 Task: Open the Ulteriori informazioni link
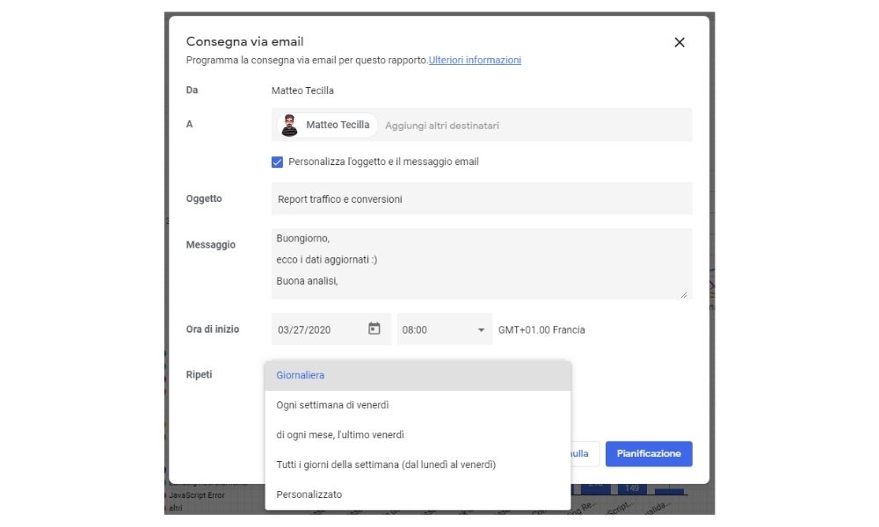[x=474, y=60]
